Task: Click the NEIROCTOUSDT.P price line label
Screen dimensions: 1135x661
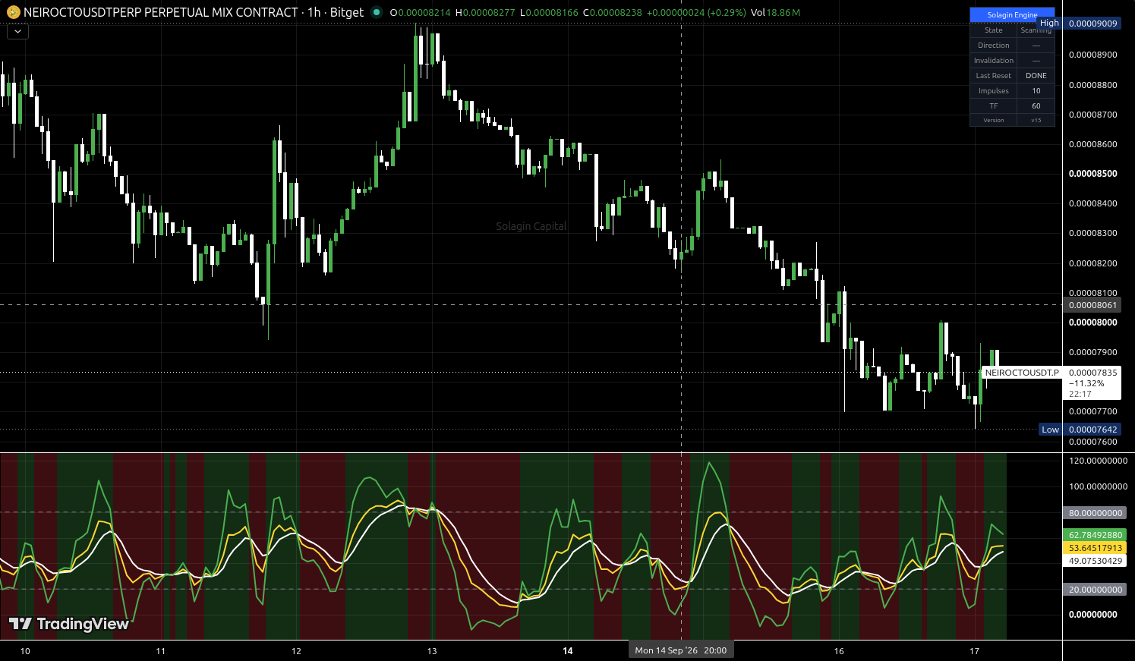Action: click(x=1021, y=373)
